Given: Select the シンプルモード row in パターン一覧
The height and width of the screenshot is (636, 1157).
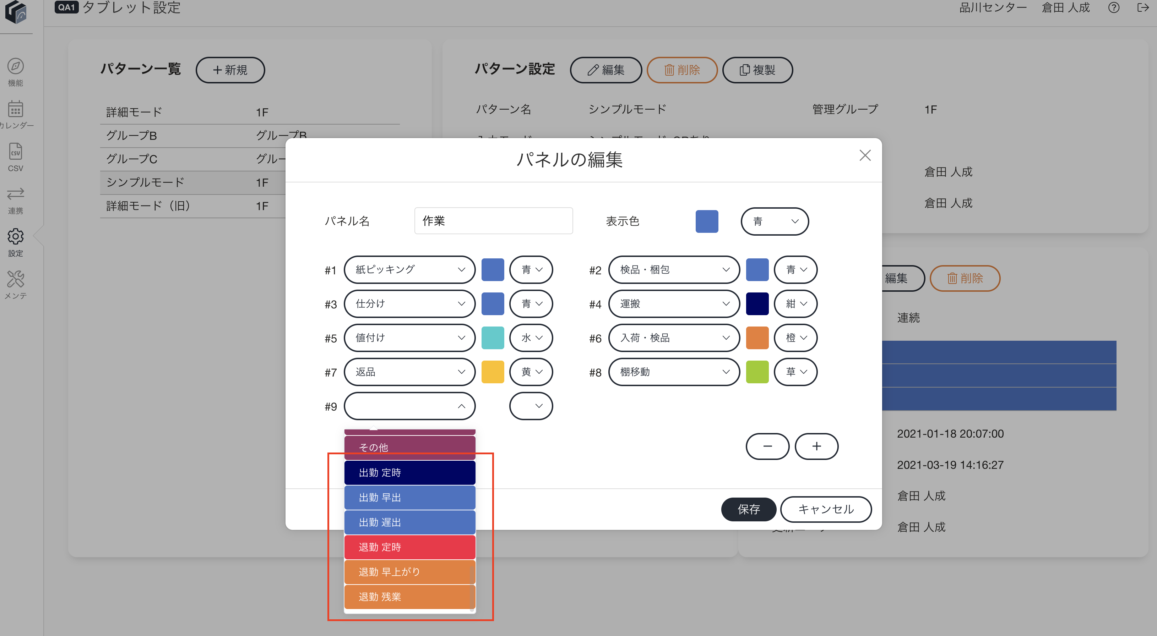Looking at the screenshot, I should tap(249, 182).
